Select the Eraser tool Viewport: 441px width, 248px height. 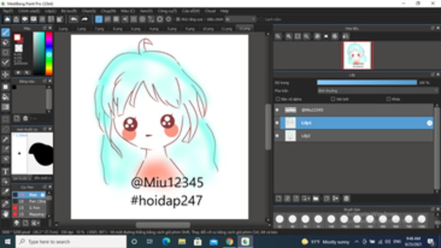(x=5, y=43)
